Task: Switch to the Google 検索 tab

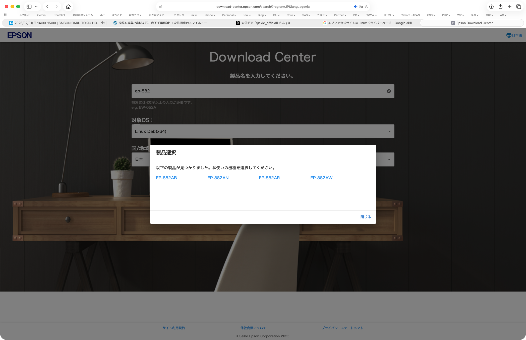Action: click(367, 23)
